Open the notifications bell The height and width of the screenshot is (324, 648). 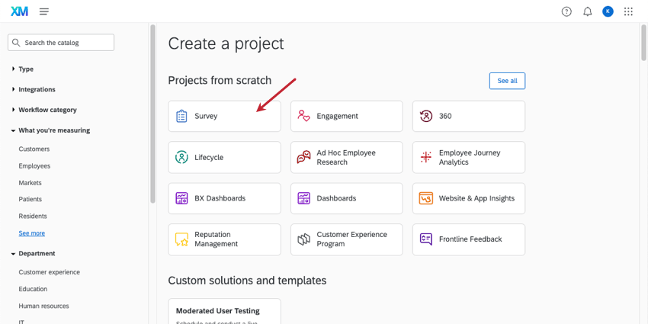[x=588, y=11]
